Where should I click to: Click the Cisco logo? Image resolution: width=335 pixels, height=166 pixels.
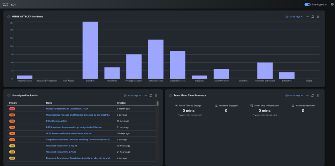point(5,5)
